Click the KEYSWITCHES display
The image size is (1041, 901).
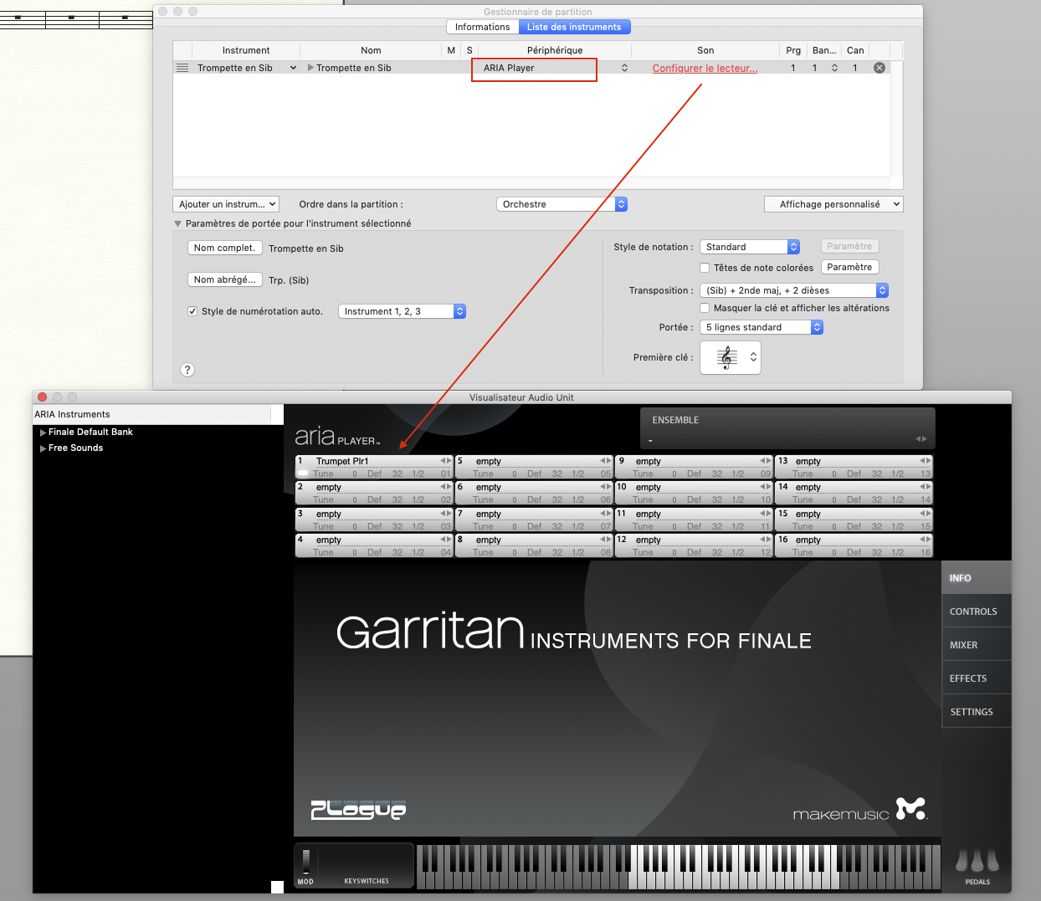(367, 863)
